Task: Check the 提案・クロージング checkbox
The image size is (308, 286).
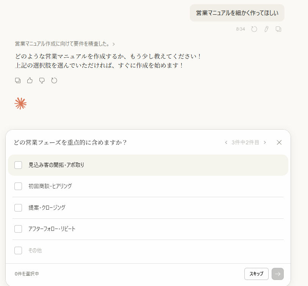Action: tap(18, 208)
